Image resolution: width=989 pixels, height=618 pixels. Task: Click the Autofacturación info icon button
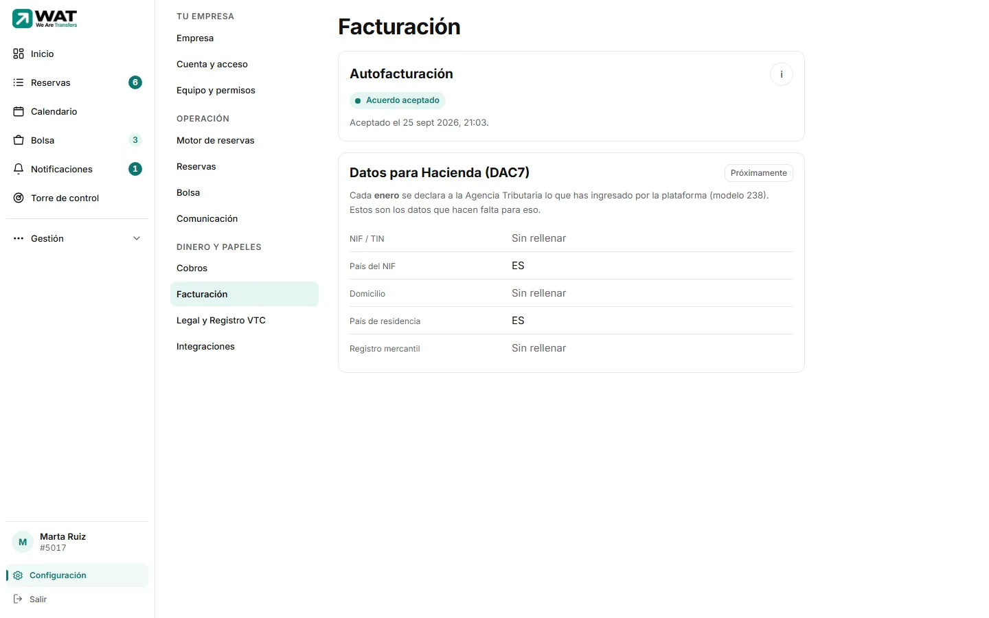pos(782,74)
